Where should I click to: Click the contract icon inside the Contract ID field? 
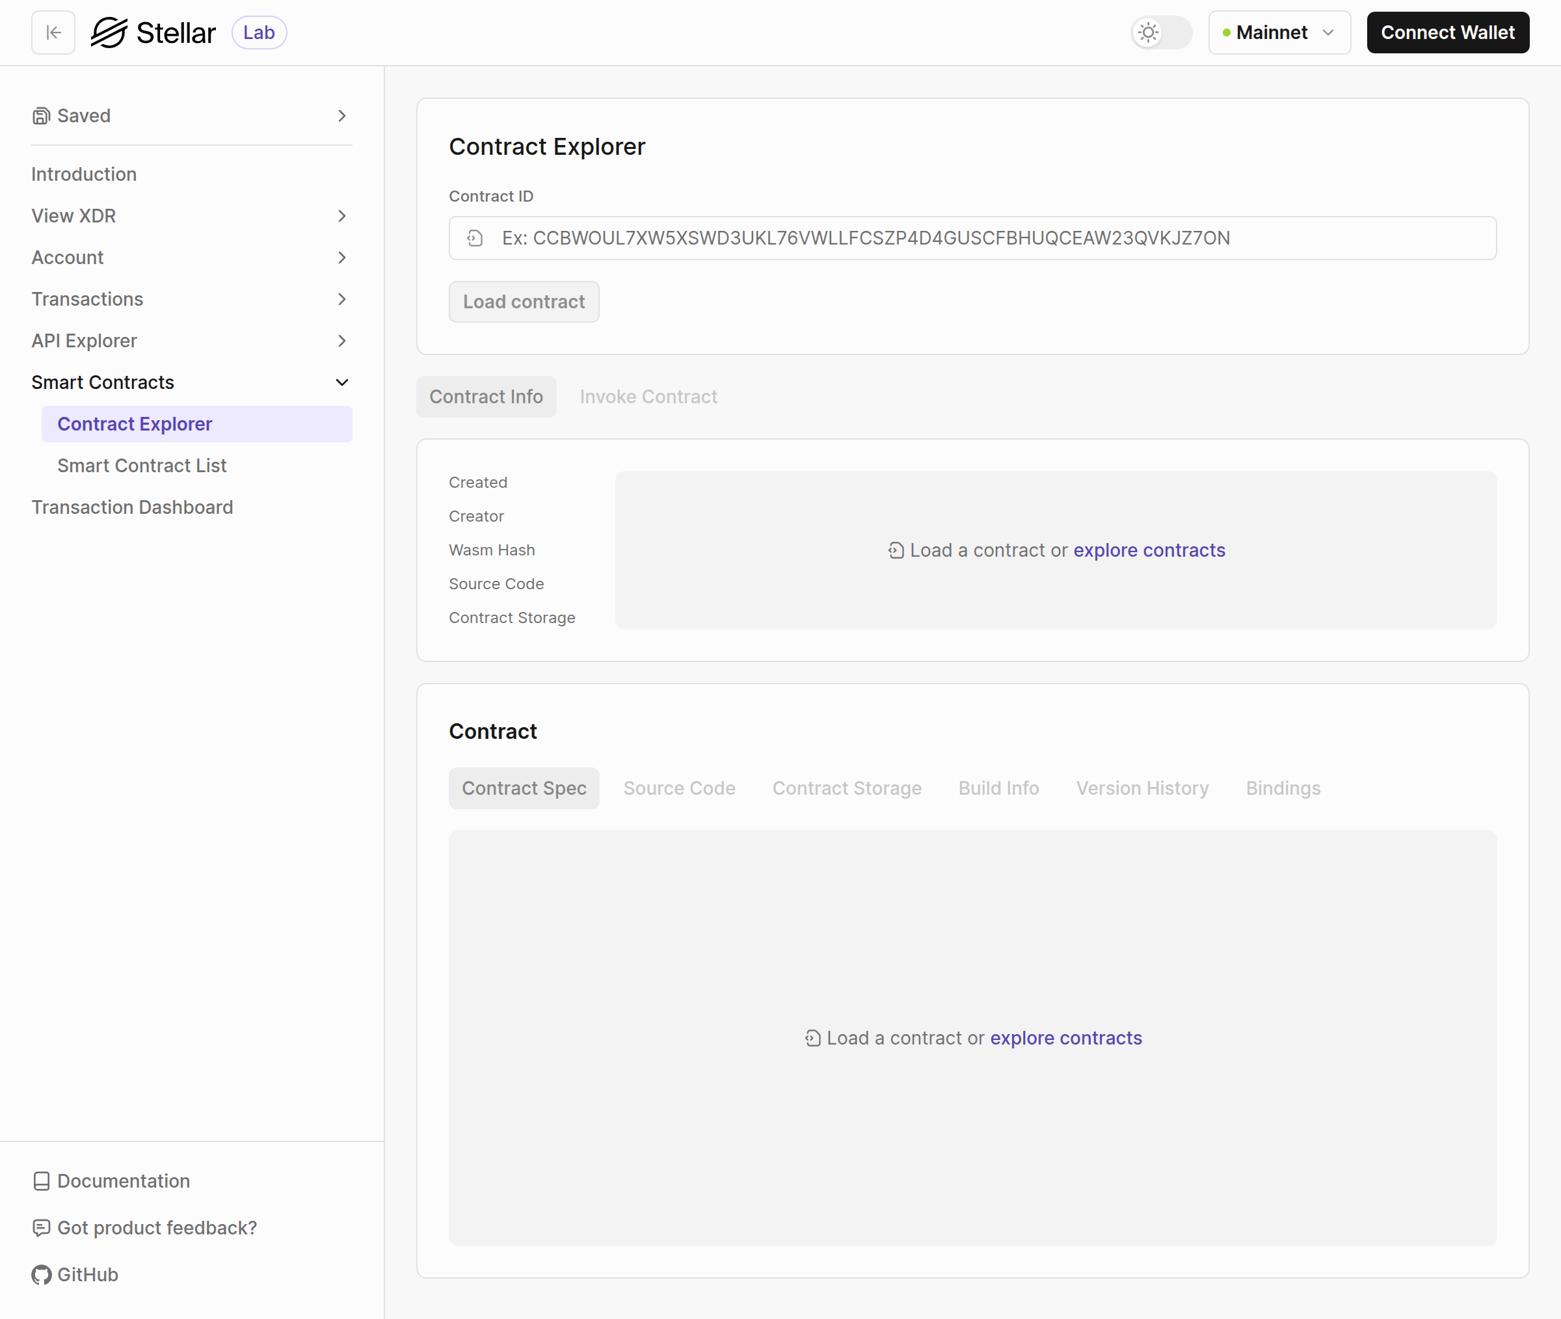click(475, 238)
